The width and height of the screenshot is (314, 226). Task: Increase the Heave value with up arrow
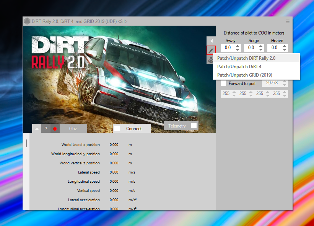(x=285, y=46)
